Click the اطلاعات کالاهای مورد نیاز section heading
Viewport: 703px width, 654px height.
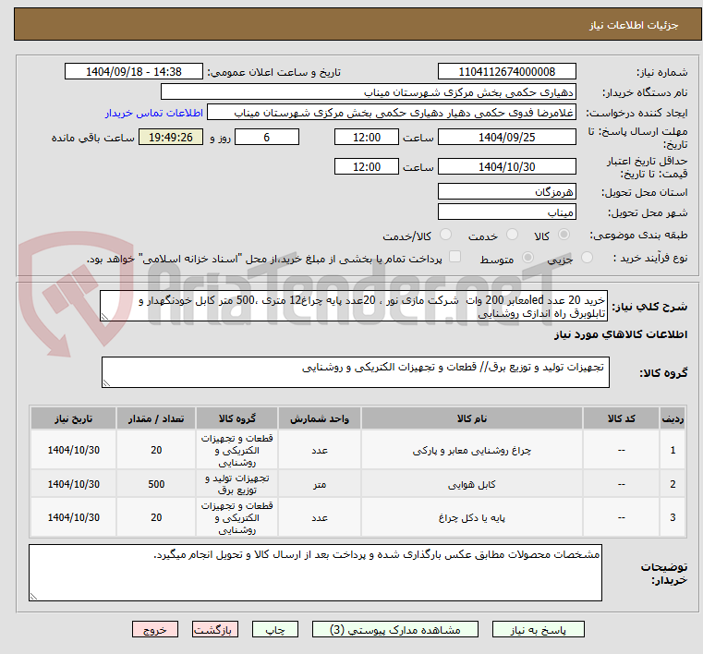point(621,334)
